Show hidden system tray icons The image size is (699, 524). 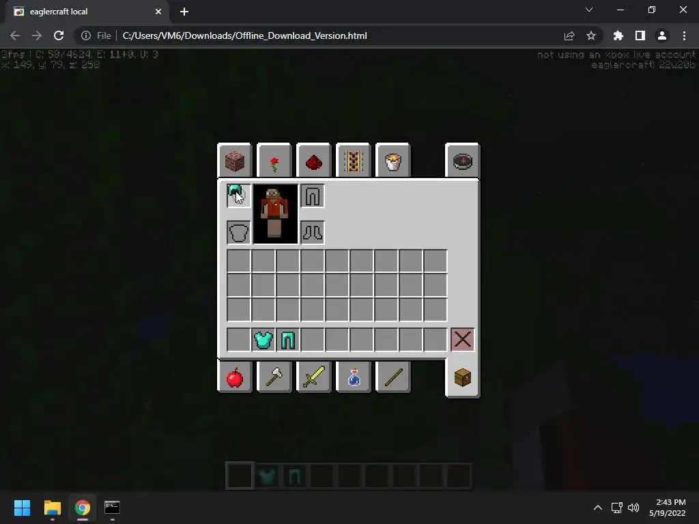pyautogui.click(x=598, y=508)
